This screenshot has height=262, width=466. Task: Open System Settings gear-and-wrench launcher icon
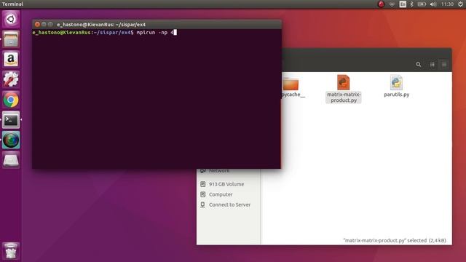[11, 79]
